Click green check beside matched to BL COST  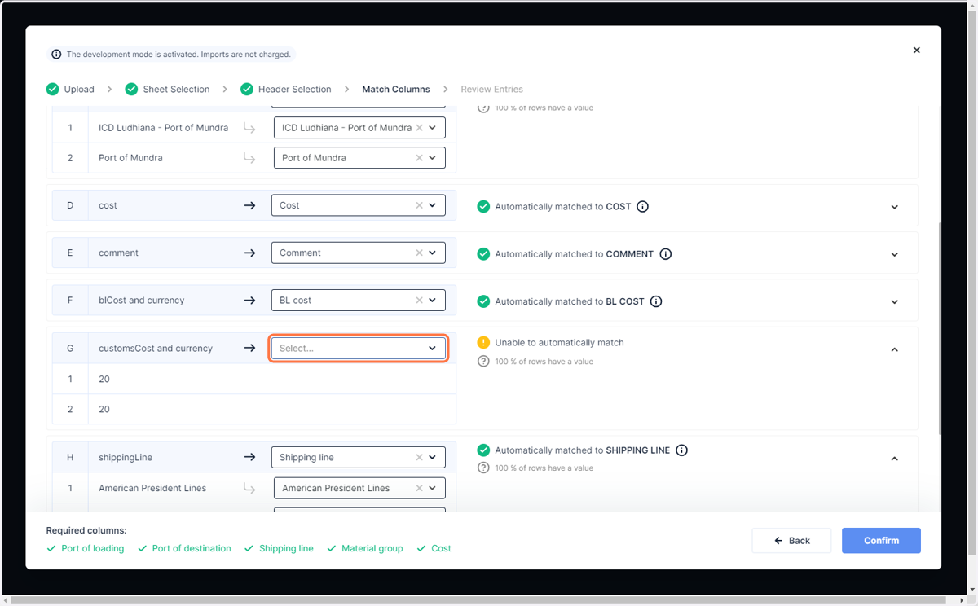pyautogui.click(x=483, y=301)
